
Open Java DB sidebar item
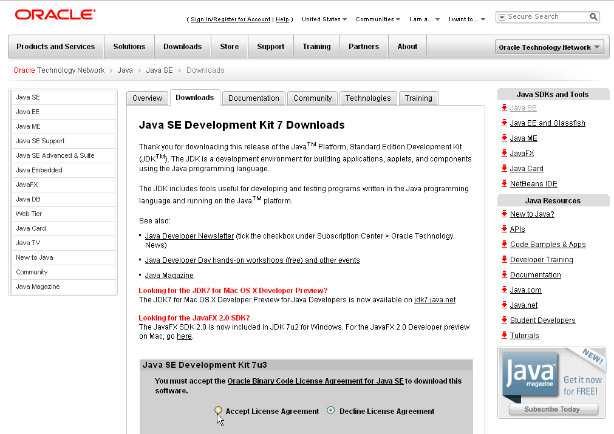coord(64,199)
